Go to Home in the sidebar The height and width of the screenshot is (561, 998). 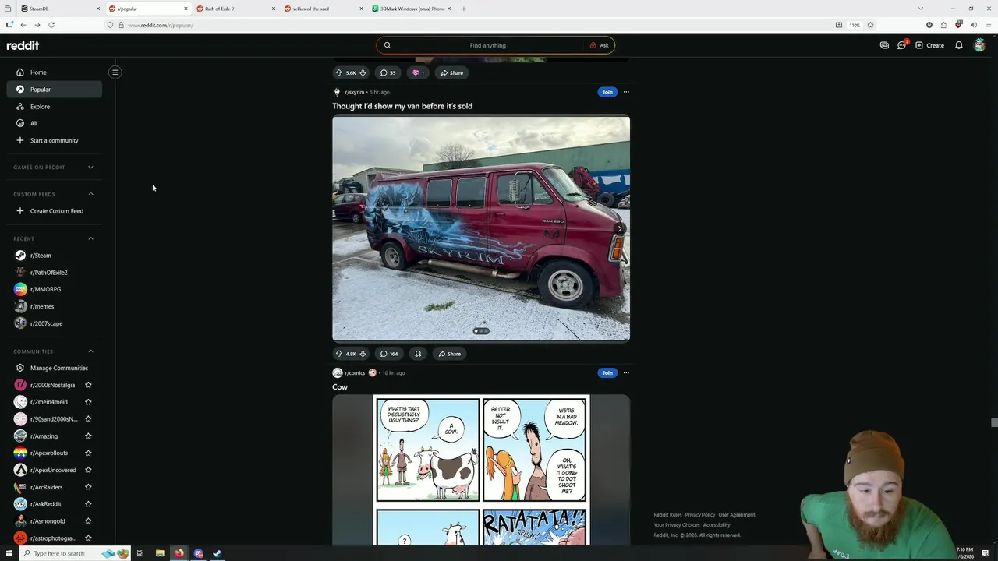point(55,72)
